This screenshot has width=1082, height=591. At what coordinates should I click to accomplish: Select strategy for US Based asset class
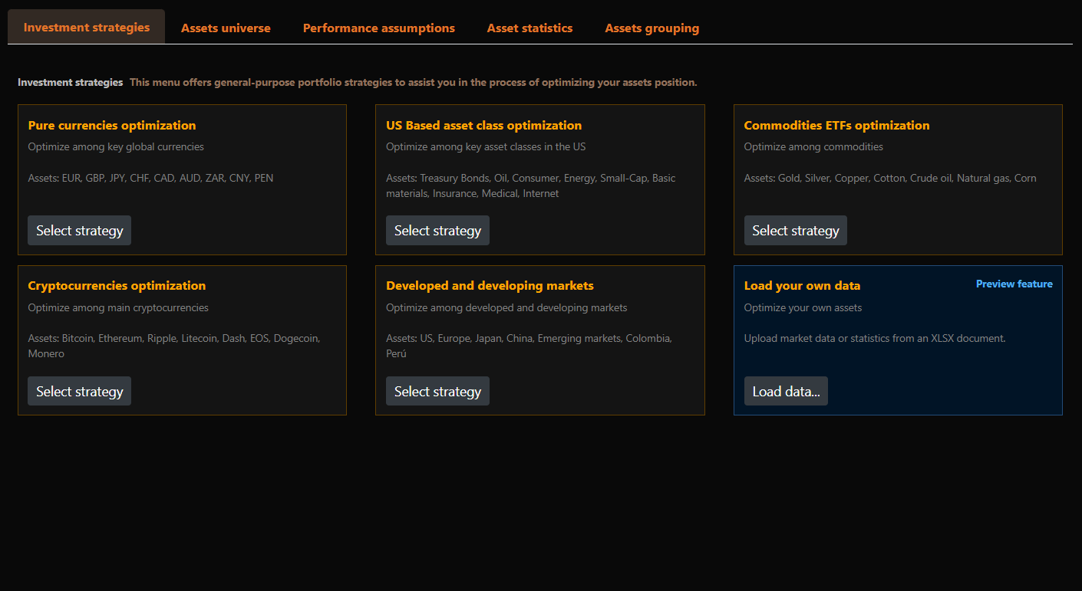click(437, 231)
